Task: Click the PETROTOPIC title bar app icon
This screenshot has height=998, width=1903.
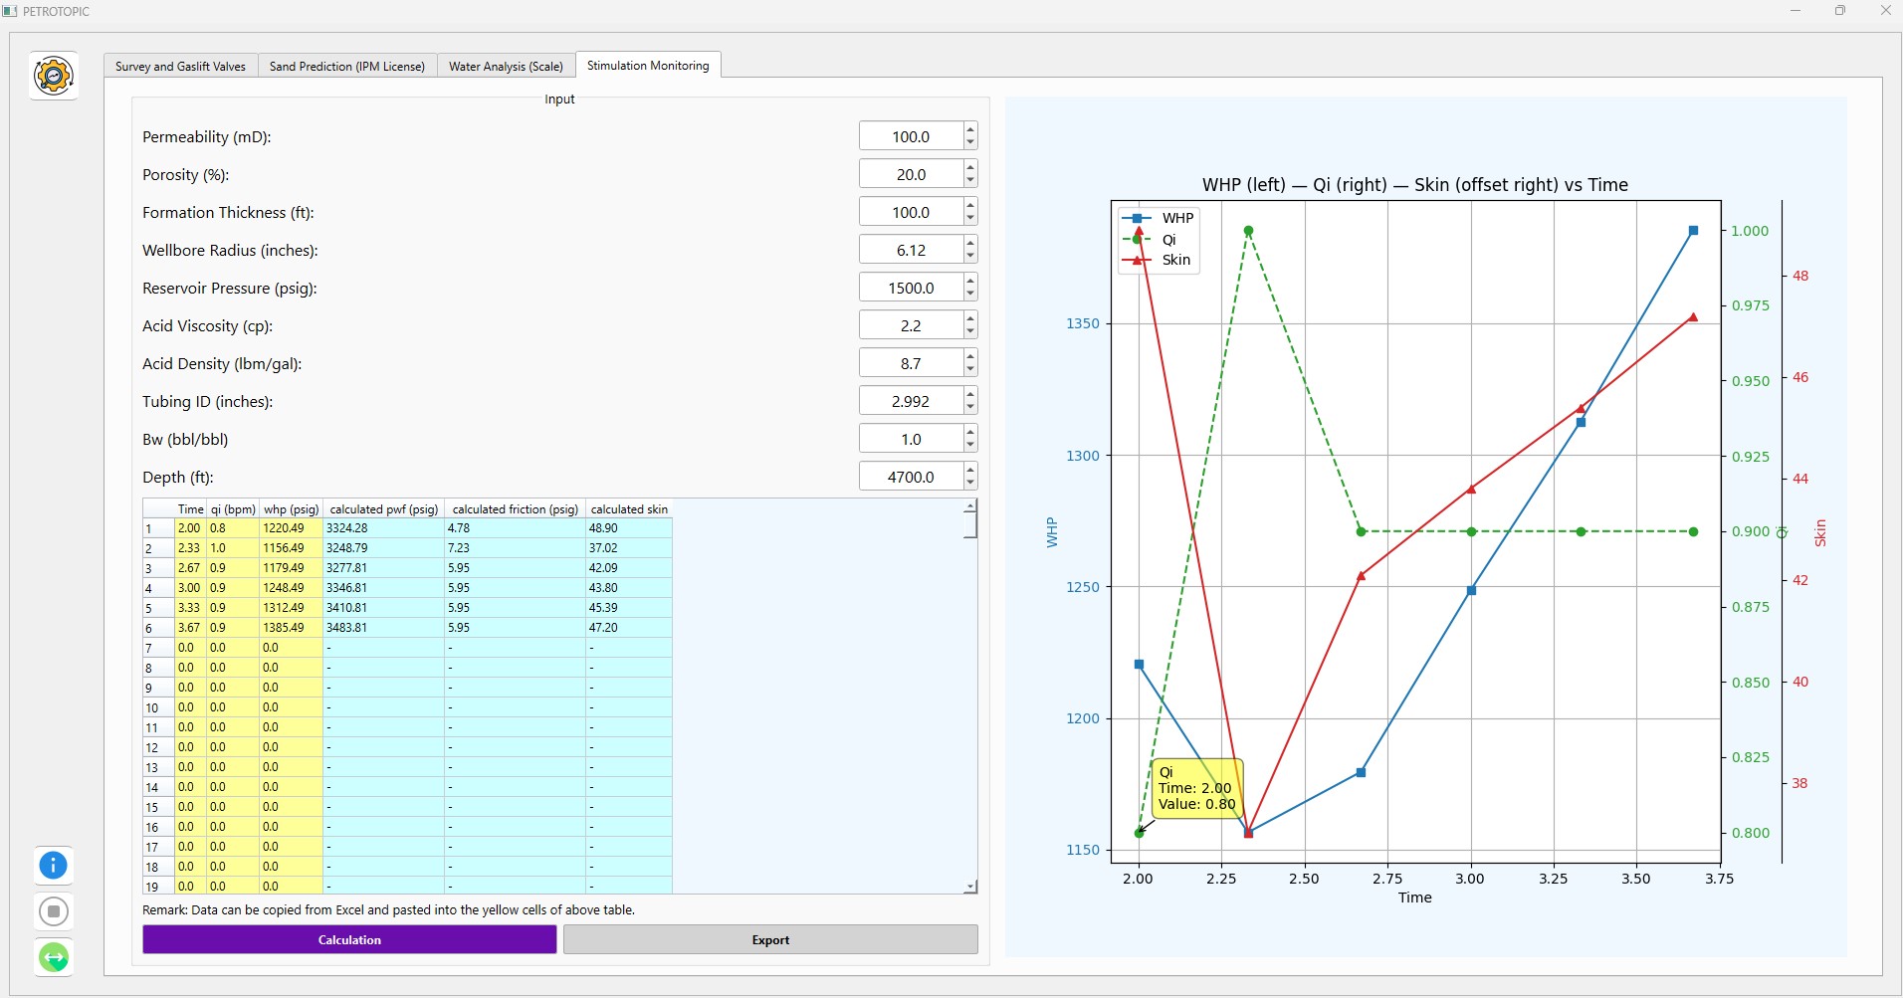Action: [x=10, y=11]
